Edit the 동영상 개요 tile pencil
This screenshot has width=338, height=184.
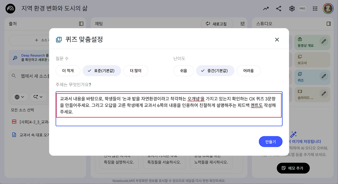[323, 41]
